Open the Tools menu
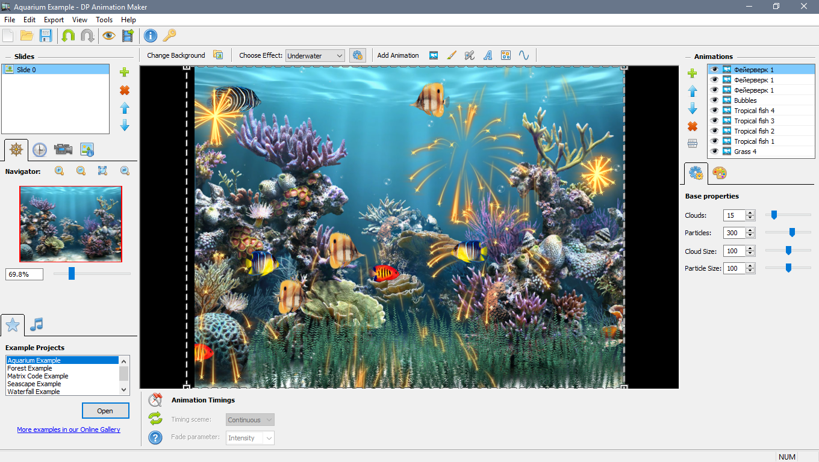 (x=104, y=20)
